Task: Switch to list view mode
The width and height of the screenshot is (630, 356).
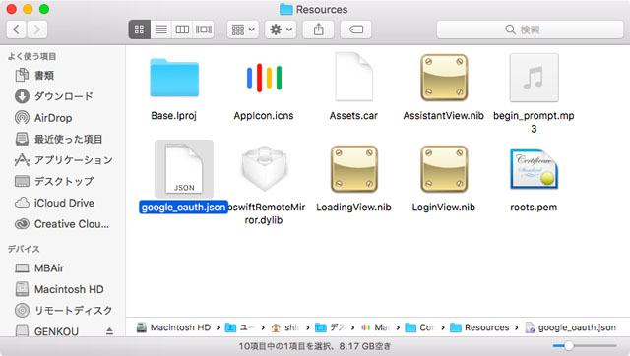Action: (x=161, y=30)
